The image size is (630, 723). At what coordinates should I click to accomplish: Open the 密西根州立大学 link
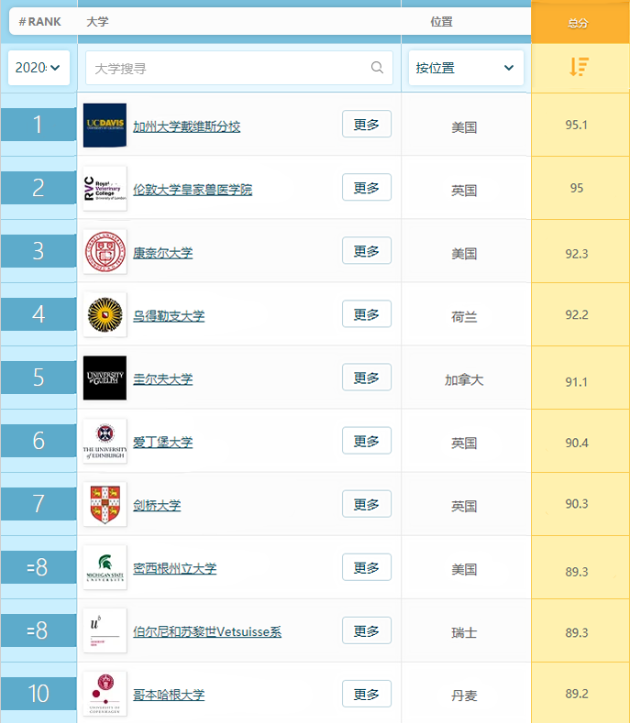[174, 568]
